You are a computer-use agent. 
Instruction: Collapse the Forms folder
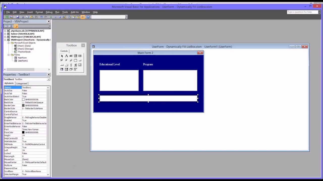click(9, 55)
